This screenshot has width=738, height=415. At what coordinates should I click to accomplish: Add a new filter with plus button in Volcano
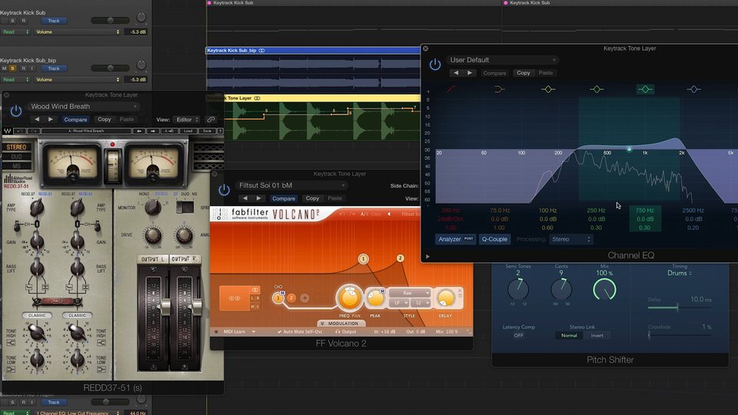(x=304, y=298)
